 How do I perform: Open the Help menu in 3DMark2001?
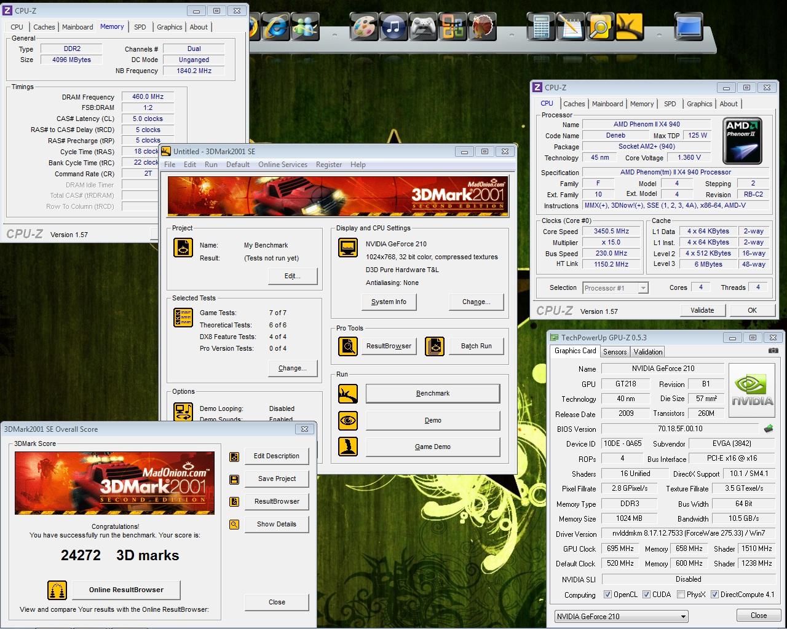coord(358,165)
